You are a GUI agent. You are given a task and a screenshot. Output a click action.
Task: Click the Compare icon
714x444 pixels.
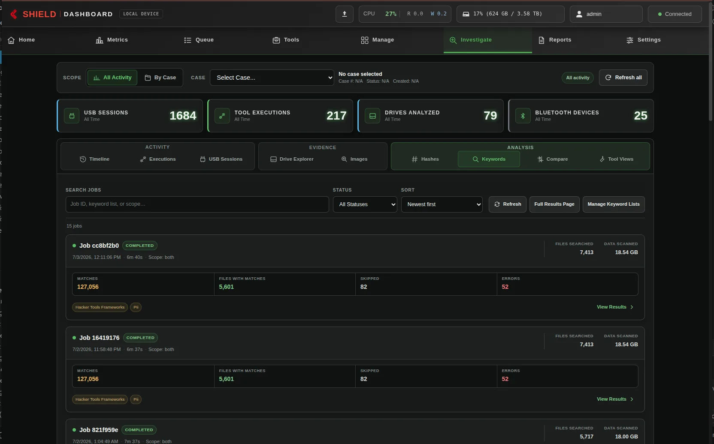(x=540, y=159)
